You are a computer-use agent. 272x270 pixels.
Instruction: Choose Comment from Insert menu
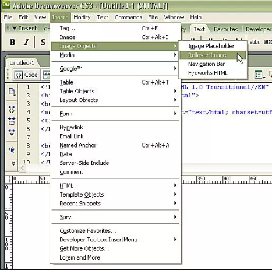[x=115, y=172]
